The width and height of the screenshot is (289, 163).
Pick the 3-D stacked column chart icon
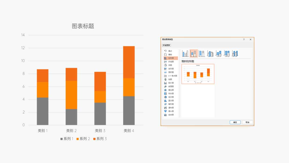click(219, 54)
